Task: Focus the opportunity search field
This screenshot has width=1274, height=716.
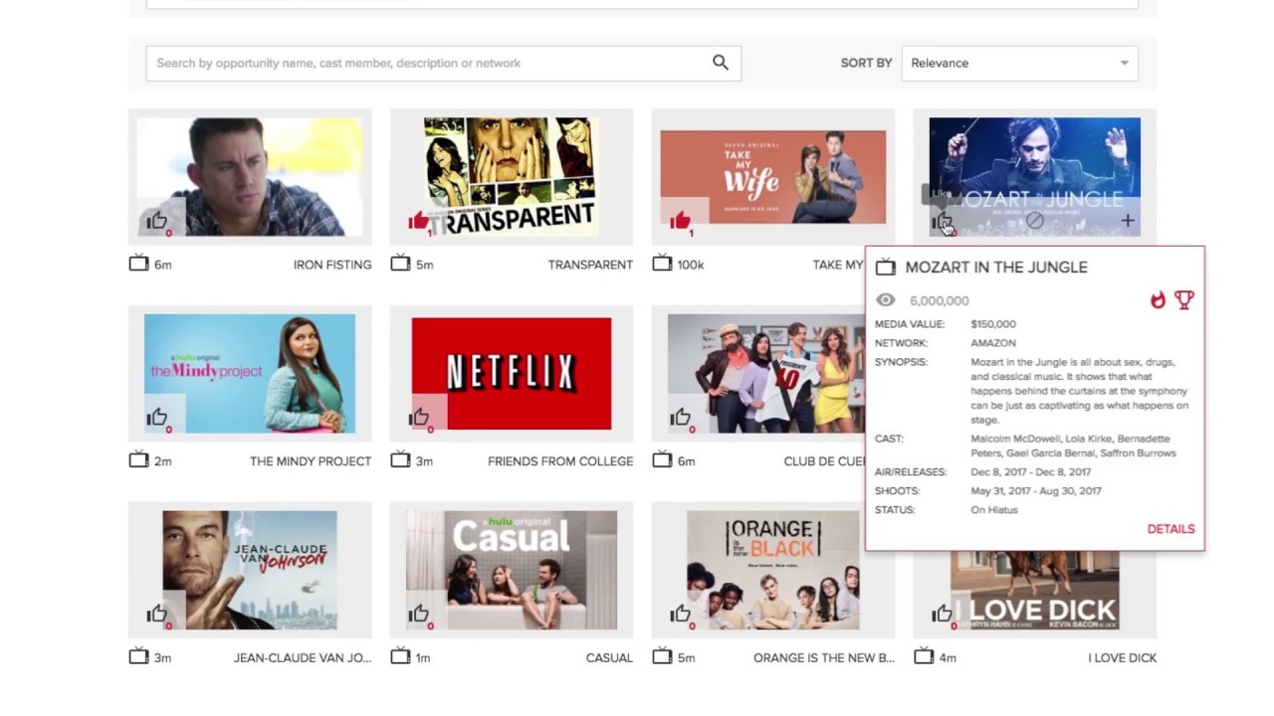Action: pyautogui.click(x=428, y=63)
